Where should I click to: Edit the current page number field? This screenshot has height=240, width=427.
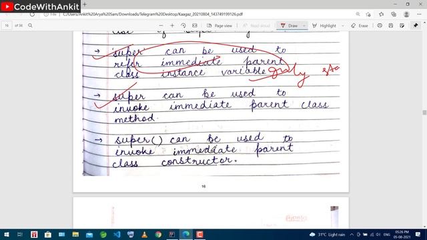(x=7, y=25)
